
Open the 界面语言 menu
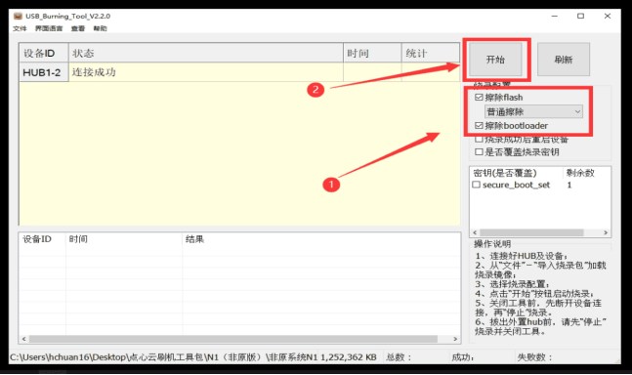(49, 28)
